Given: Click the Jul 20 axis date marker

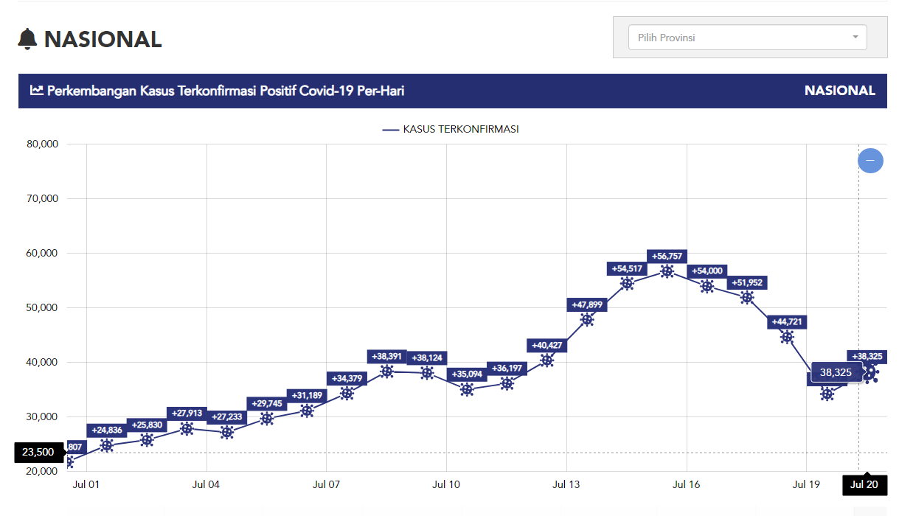Looking at the screenshot, I should [864, 485].
